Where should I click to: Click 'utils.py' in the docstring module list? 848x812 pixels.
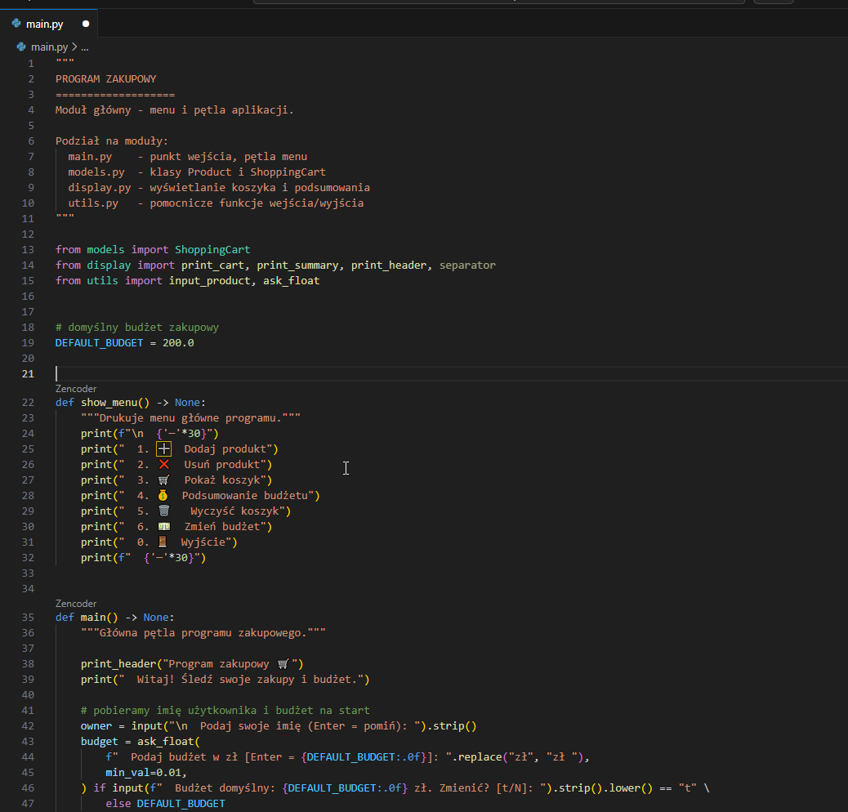click(x=93, y=203)
